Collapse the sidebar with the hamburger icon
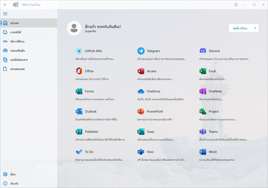Viewport: 268px width, 188px height. click(x=5, y=14)
